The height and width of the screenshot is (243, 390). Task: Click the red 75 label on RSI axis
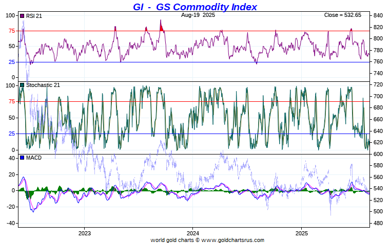point(11,31)
